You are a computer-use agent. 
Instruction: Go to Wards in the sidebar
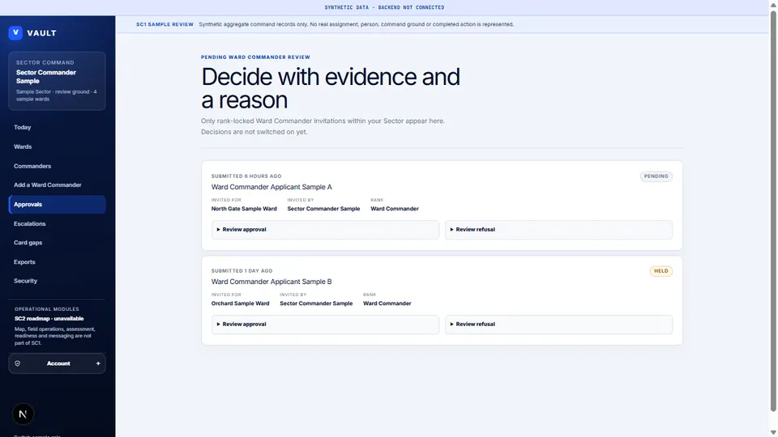[x=57, y=146]
